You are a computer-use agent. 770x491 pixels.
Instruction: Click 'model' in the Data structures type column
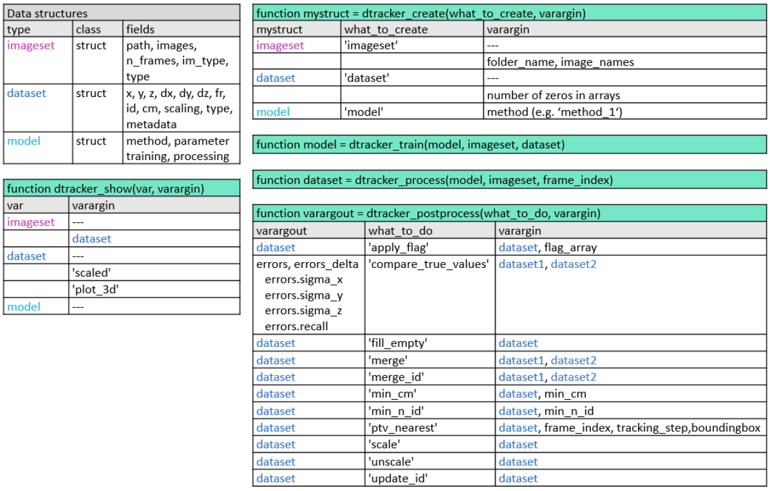(24, 141)
